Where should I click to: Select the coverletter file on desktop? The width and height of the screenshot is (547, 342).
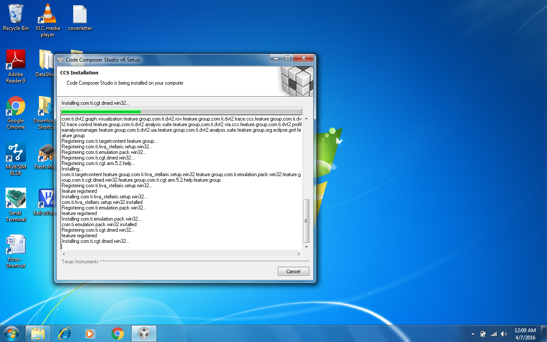click(x=80, y=17)
